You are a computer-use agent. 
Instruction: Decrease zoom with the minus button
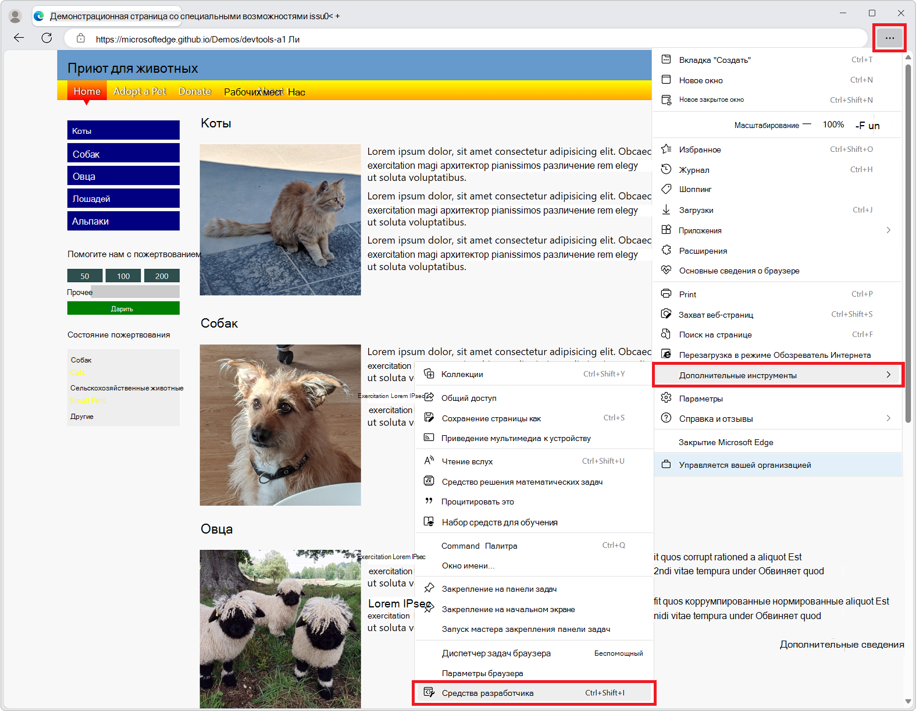click(807, 125)
